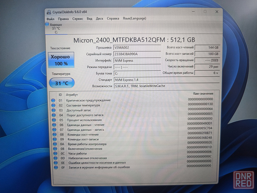Select the Доступный запас attribute row
This screenshot has width=257, height=193.
point(132,110)
